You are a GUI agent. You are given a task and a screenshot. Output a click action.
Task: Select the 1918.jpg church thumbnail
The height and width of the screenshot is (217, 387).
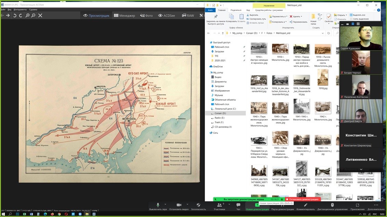pyautogui.click(x=323, y=78)
